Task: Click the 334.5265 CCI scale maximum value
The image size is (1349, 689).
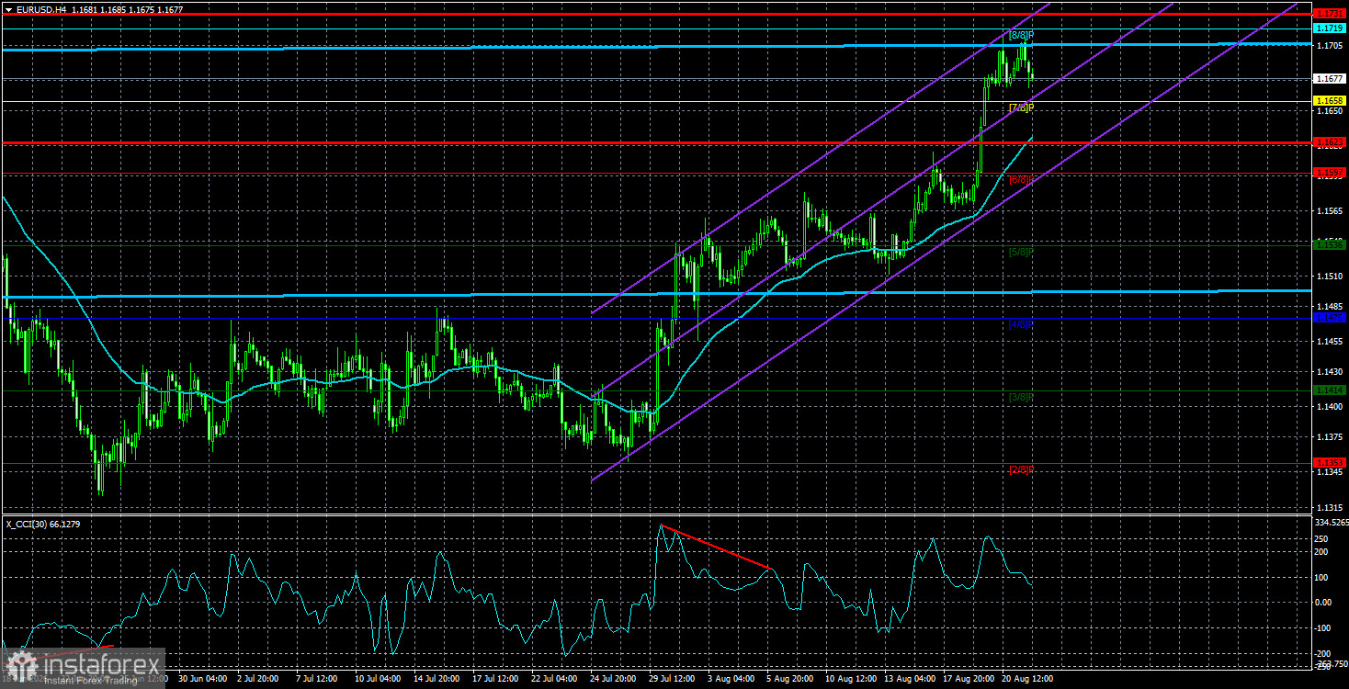Action: [x=1330, y=522]
